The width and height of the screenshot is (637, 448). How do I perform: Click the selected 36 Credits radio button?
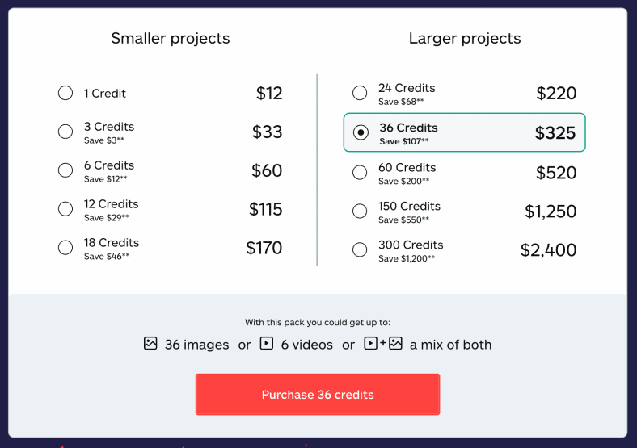[x=361, y=132]
